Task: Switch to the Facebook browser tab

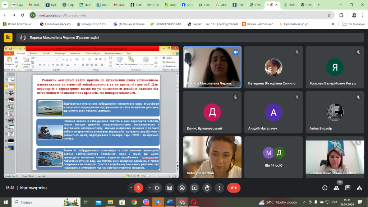Action: 187,5
